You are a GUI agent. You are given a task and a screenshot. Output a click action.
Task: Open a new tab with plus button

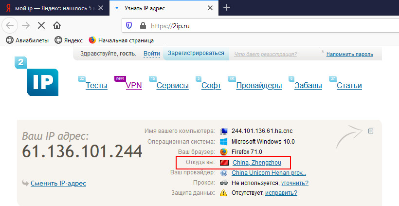[226, 8]
